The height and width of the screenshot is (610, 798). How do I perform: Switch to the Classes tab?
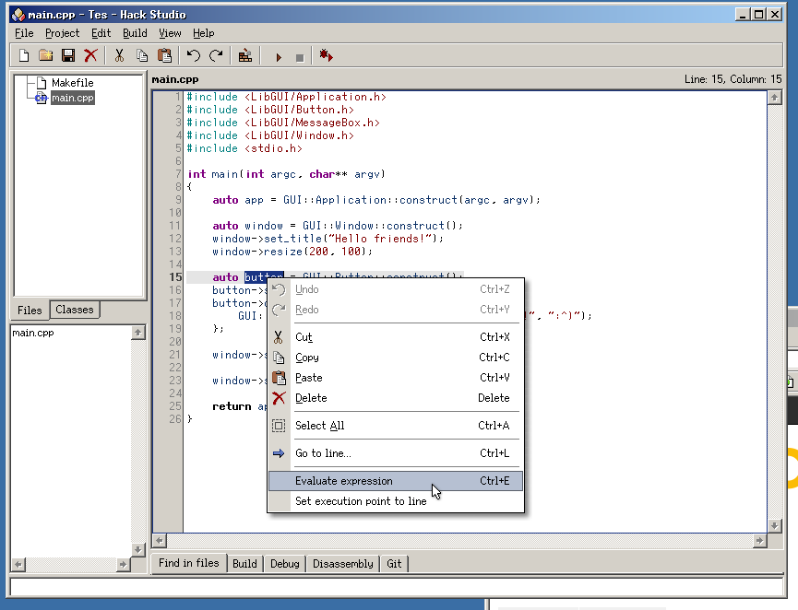coord(75,310)
